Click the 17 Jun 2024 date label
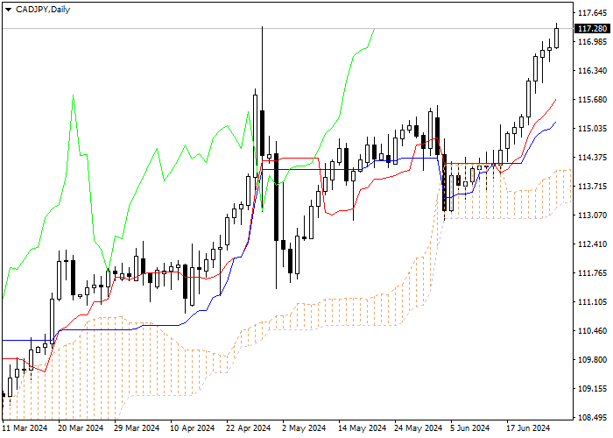613x438 pixels. point(528,428)
